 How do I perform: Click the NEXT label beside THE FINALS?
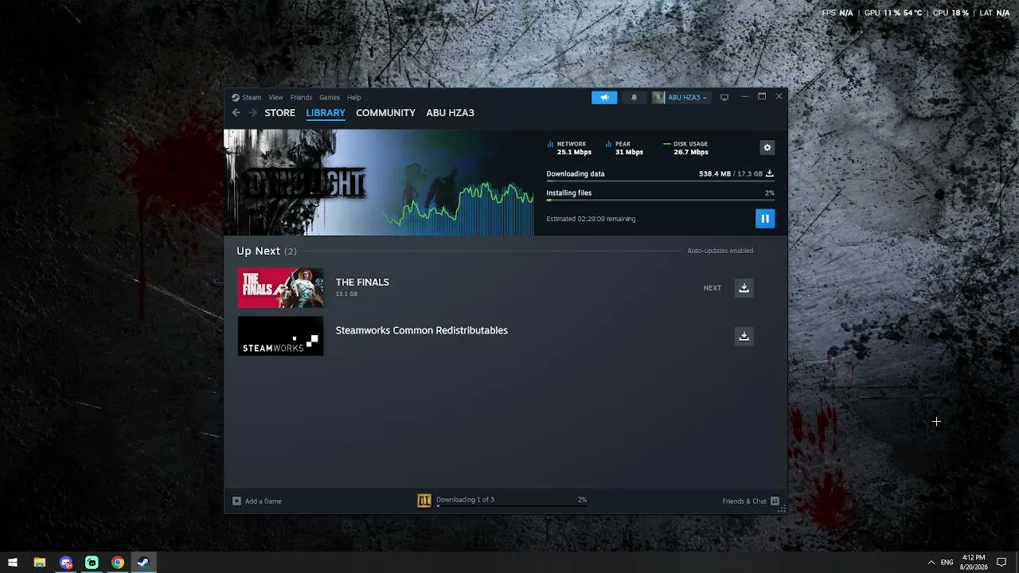click(713, 288)
